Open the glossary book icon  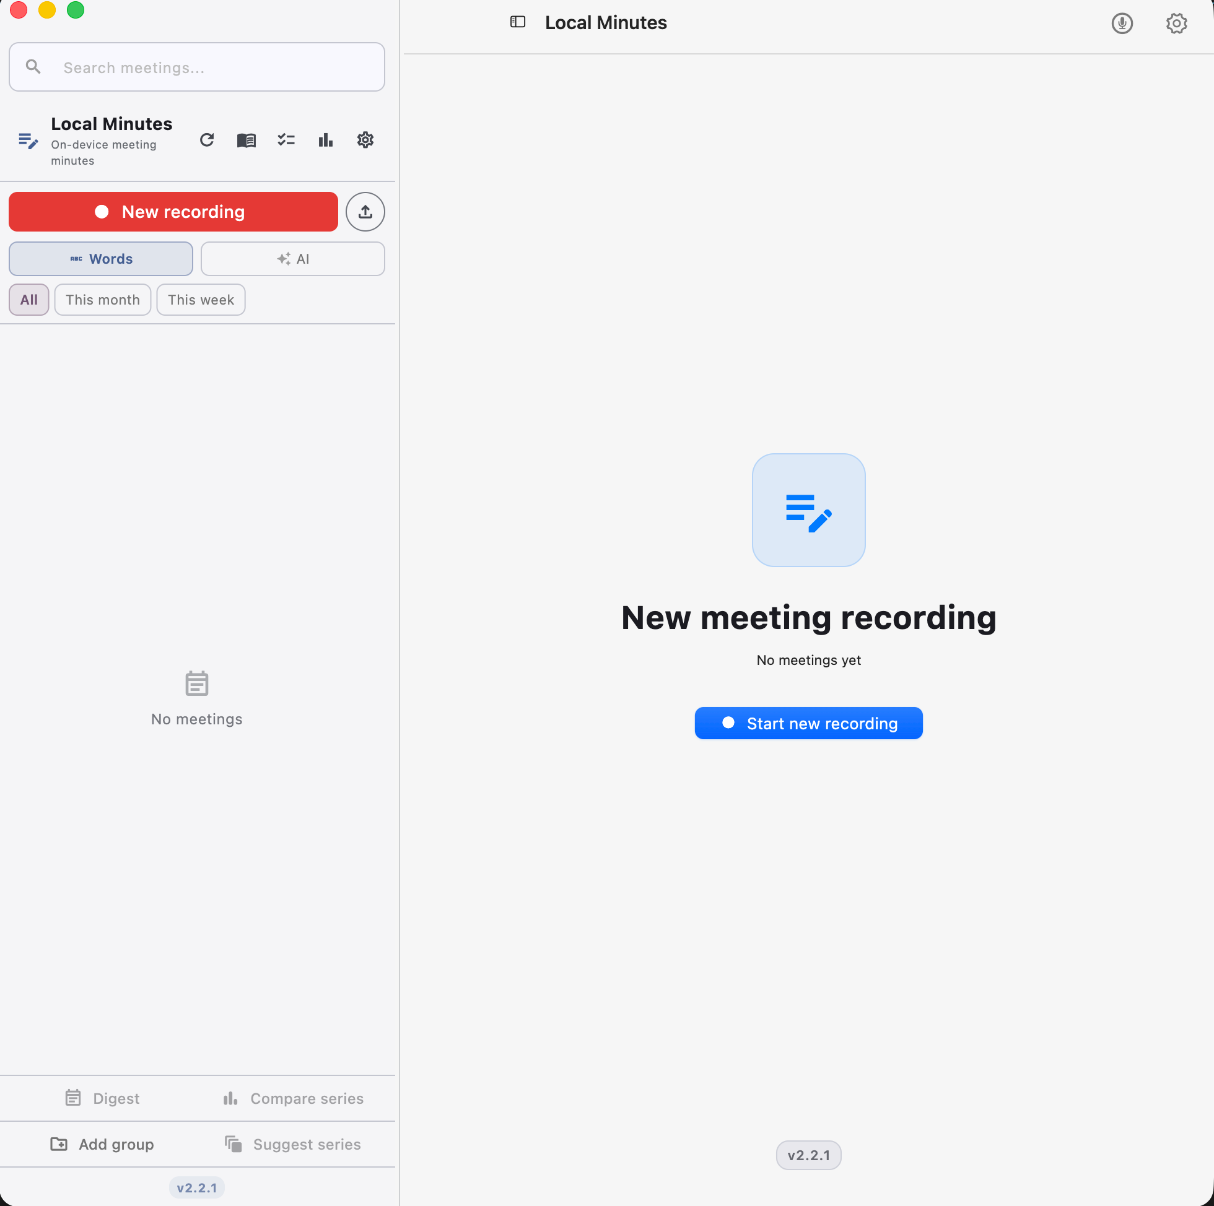coord(247,139)
